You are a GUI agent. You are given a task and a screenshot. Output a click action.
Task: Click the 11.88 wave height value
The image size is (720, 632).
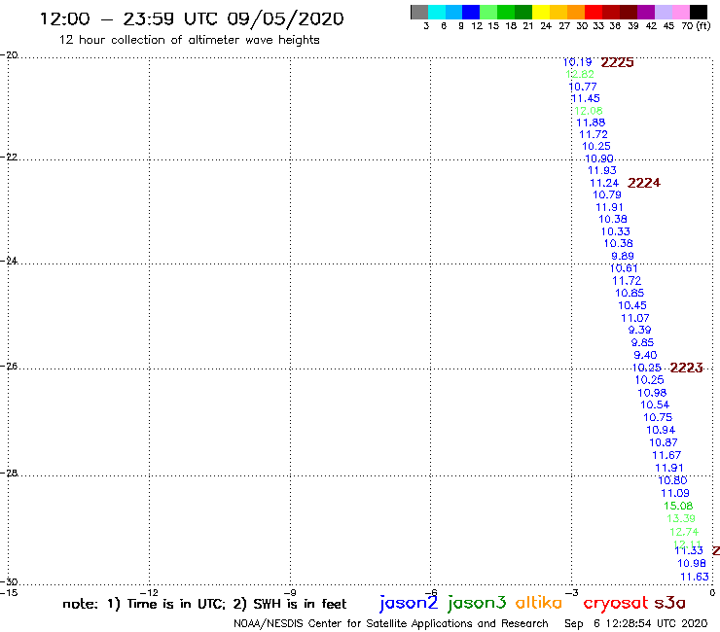point(591,123)
